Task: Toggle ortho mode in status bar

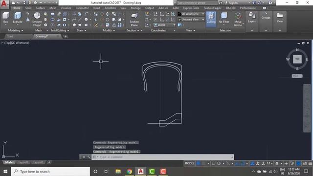Action: [213, 163]
